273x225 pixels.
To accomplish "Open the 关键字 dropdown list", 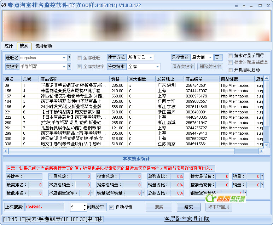I will pyautogui.click(x=64, y=67).
